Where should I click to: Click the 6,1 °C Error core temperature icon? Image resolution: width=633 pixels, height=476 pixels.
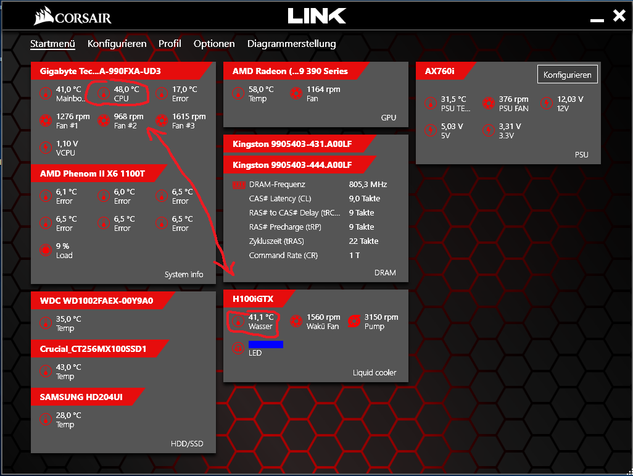[x=45, y=196]
